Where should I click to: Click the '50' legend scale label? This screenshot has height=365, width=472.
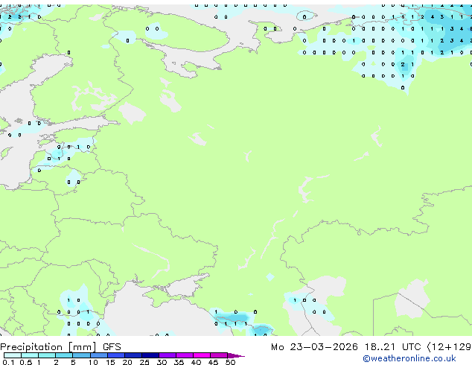coord(230,362)
